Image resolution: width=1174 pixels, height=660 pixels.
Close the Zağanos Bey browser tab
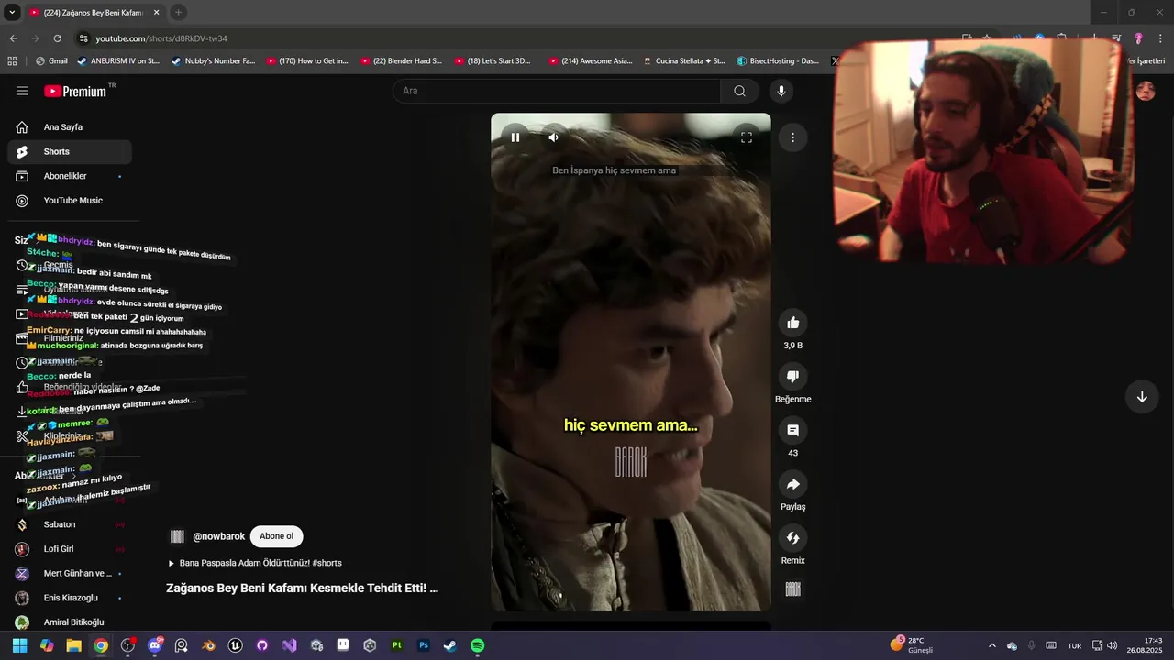click(x=157, y=13)
